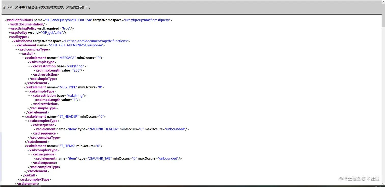The image size is (385, 187).
Task: Click the wsdl:documentation tag line
Action: point(28,24)
